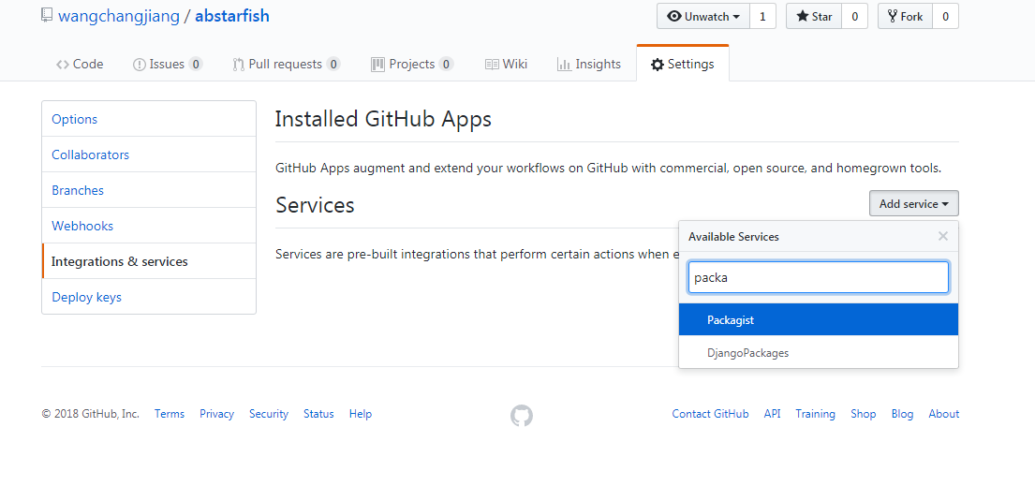The width and height of the screenshot is (1035, 486).
Task: Open abstarfish repository name link
Action: tap(232, 16)
